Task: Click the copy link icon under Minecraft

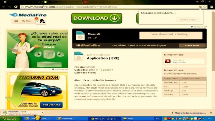Action: pyautogui.click(x=95, y=38)
